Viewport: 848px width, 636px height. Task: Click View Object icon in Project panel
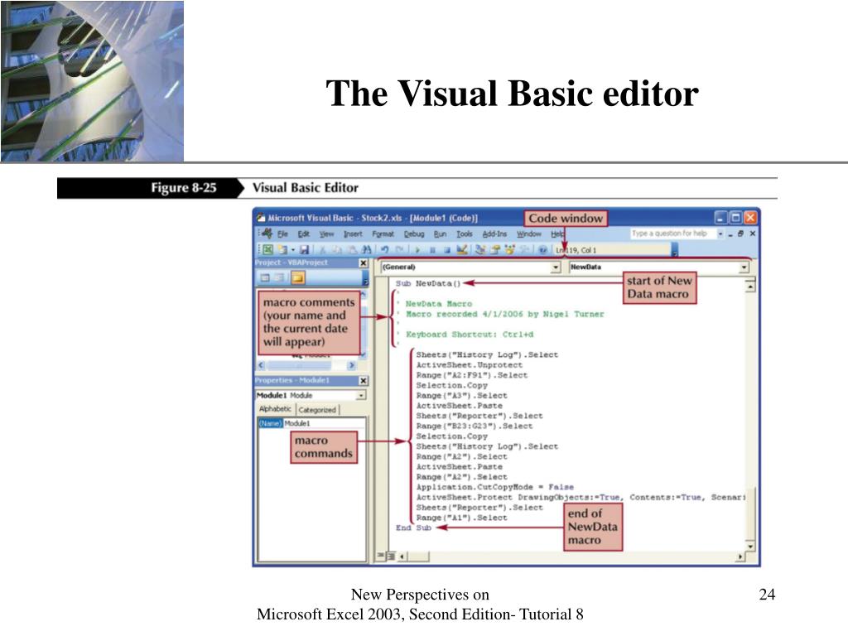point(279,278)
